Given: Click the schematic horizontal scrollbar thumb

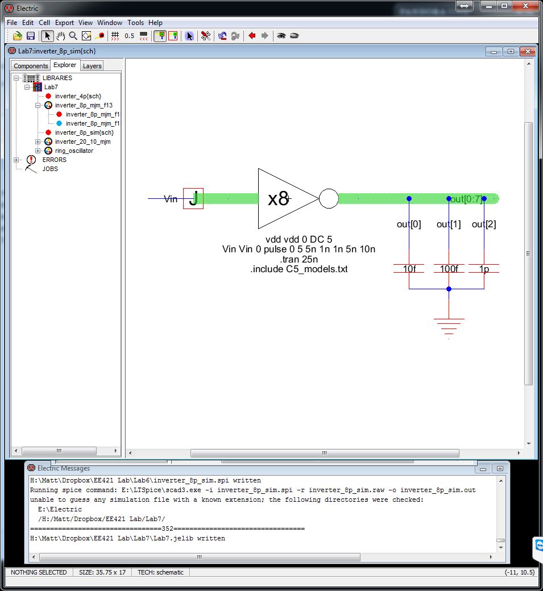Looking at the screenshot, I should click(324, 453).
